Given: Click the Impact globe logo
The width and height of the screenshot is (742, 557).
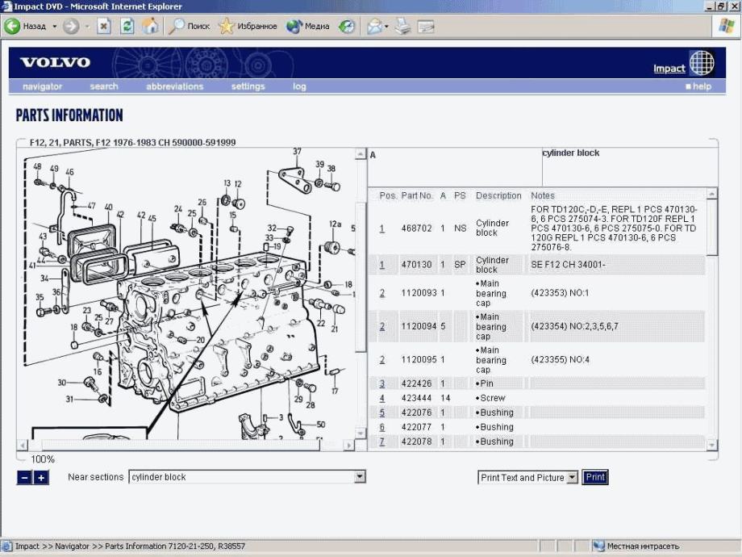Looking at the screenshot, I should click(701, 63).
